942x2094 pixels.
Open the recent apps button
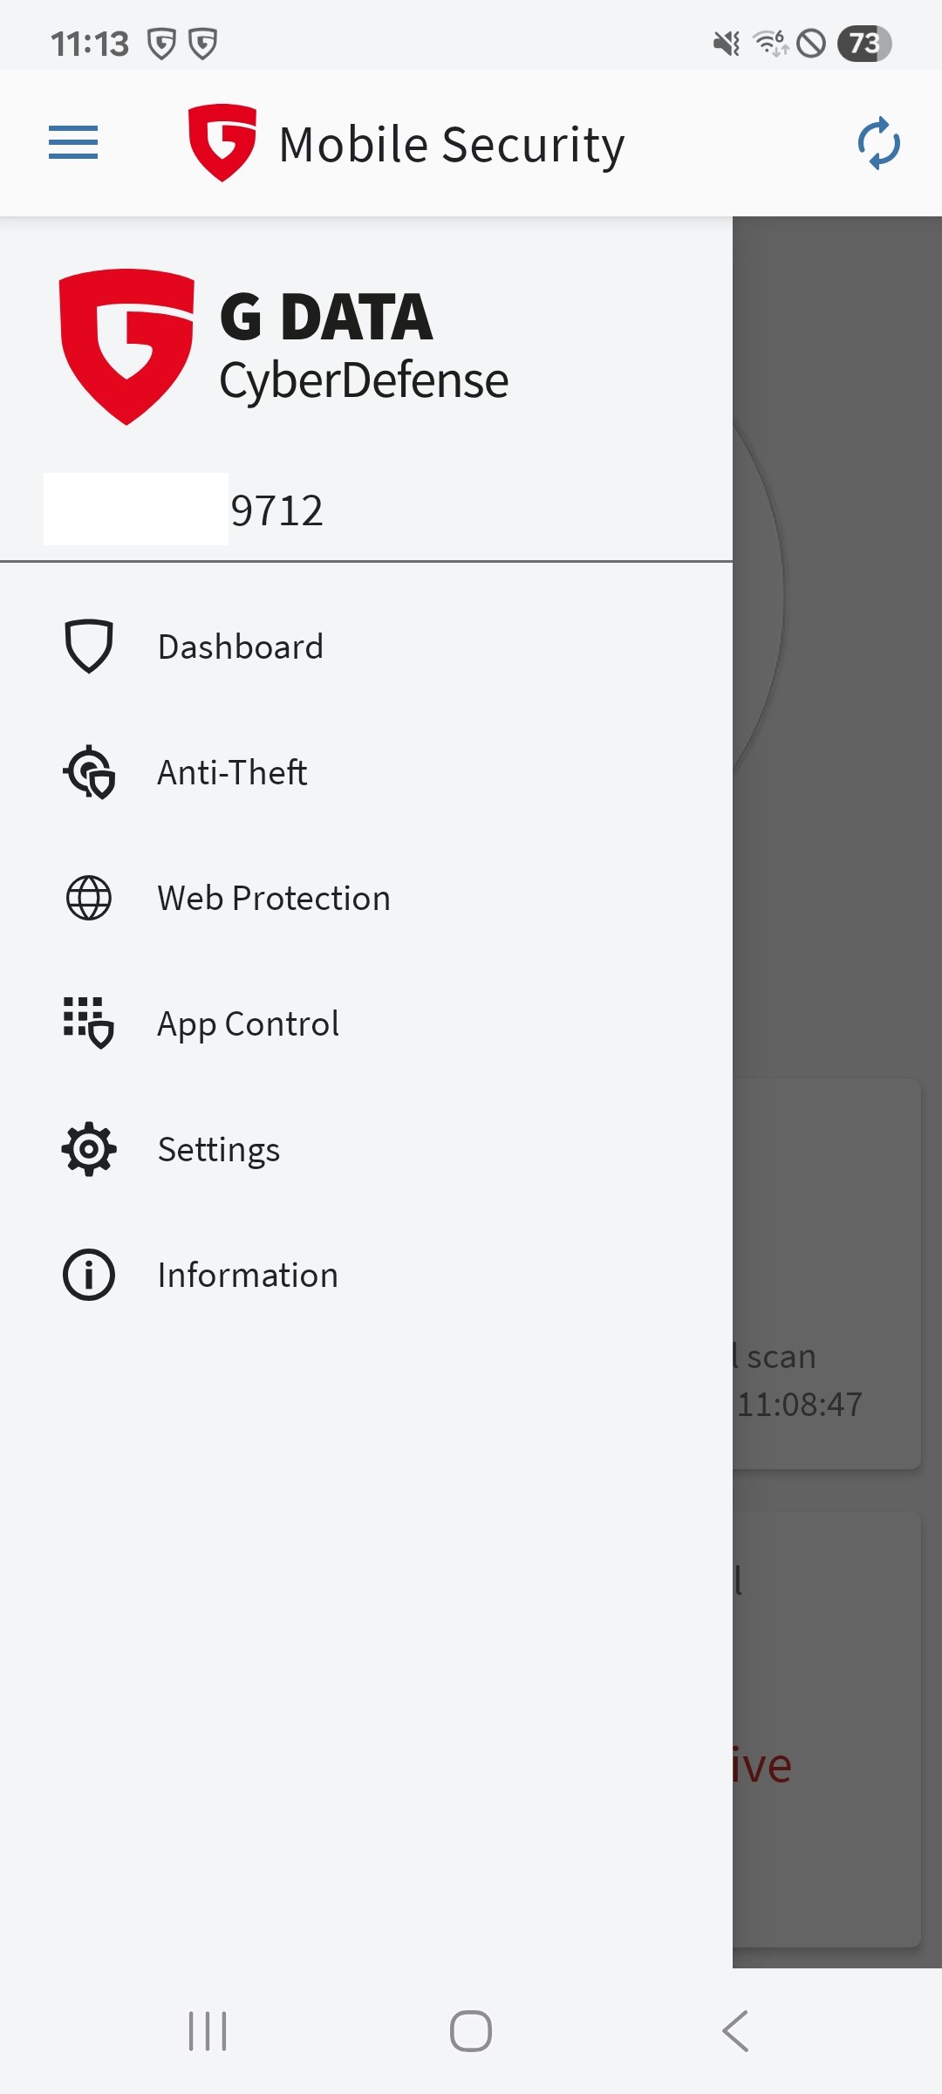click(x=208, y=2031)
